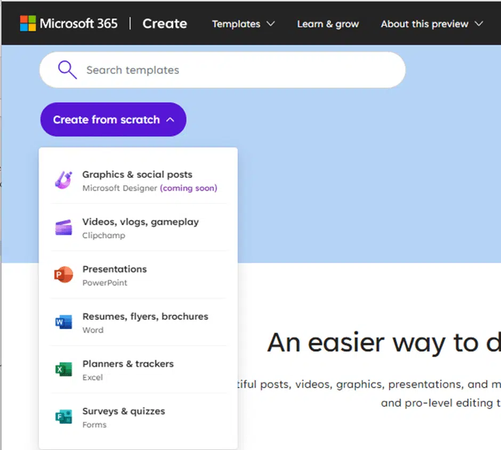Click the Clipchamp icon

[x=63, y=227]
